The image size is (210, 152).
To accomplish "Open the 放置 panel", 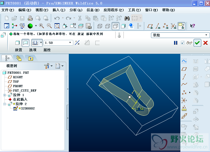I will pyautogui.click(x=19, y=50).
